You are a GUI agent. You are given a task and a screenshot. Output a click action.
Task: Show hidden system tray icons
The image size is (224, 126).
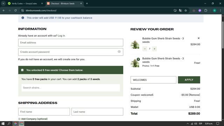(x=188, y=124)
